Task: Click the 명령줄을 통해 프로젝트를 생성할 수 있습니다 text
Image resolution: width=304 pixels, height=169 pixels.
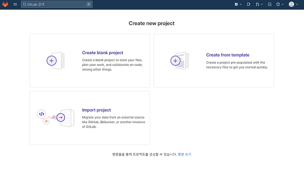Action: tap(145, 154)
